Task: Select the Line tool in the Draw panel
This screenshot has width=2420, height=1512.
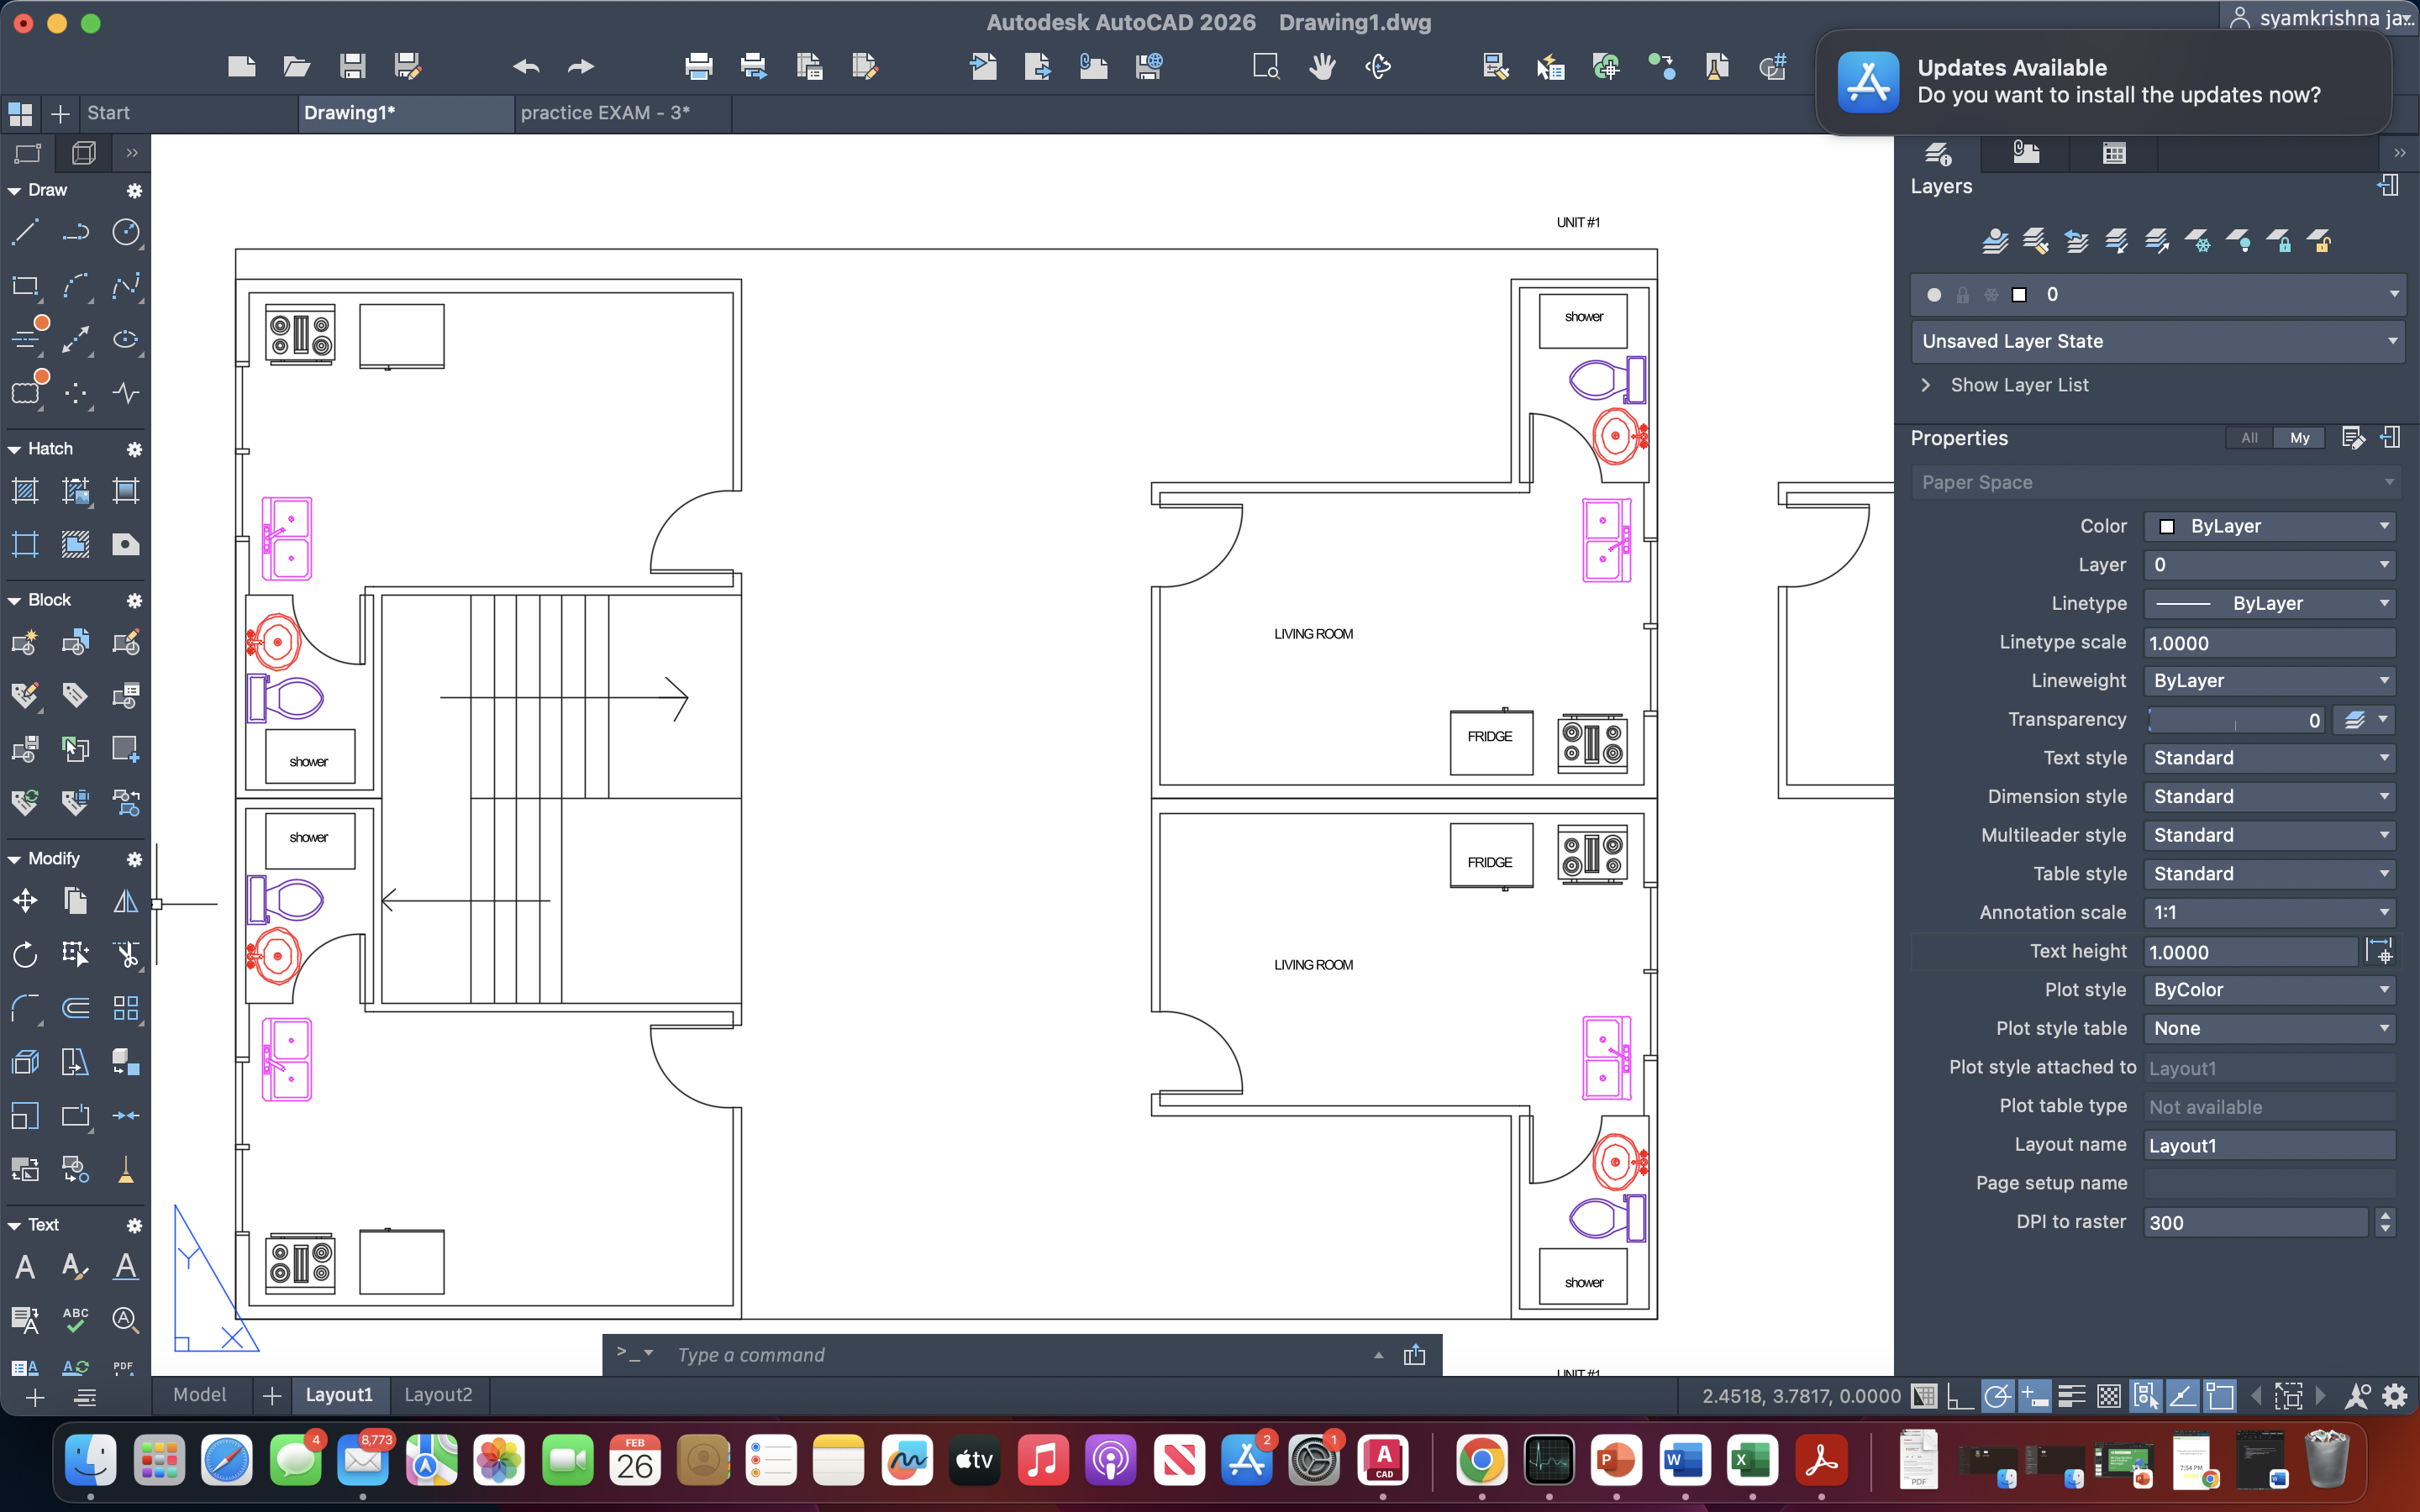Action: point(25,232)
